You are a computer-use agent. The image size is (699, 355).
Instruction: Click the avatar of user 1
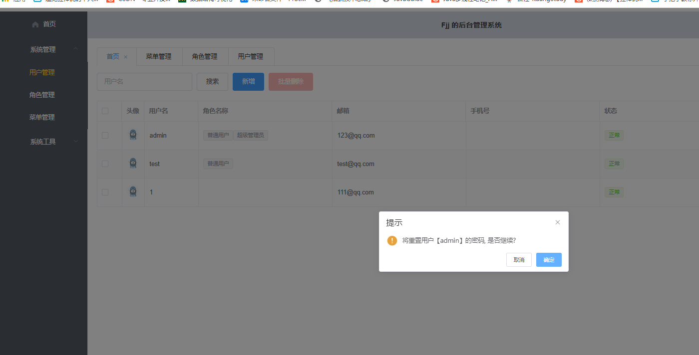coord(133,192)
